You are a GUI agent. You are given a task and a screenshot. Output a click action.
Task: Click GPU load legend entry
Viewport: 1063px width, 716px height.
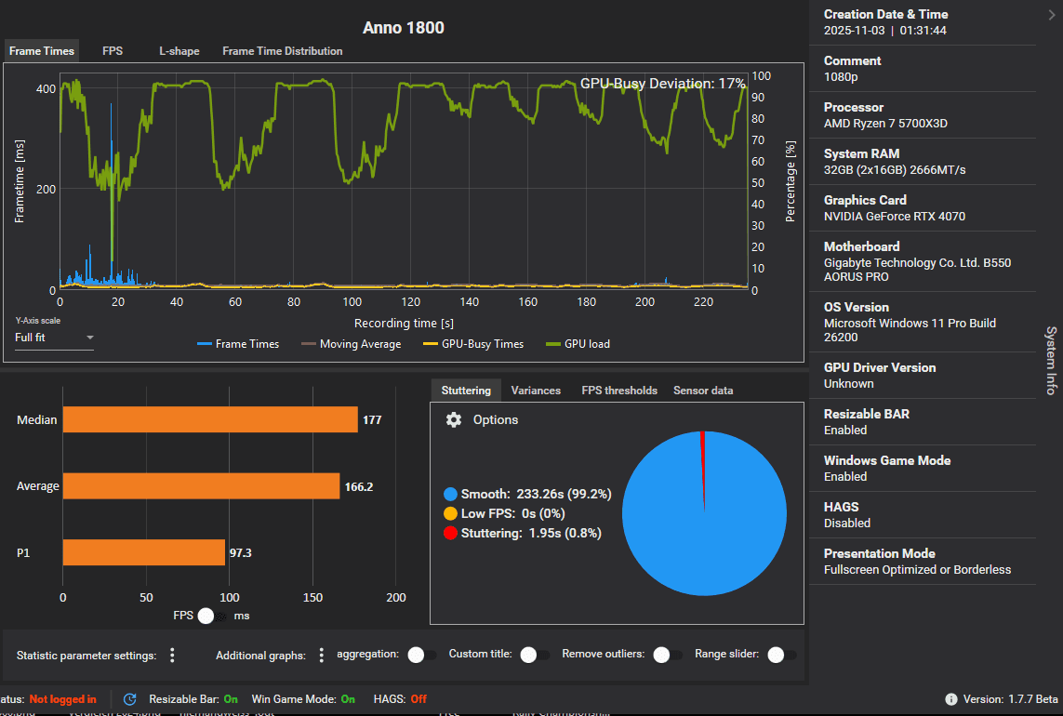(578, 344)
